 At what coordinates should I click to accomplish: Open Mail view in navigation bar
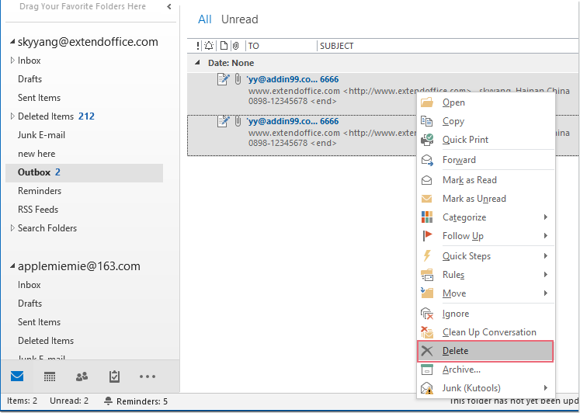[17, 377]
